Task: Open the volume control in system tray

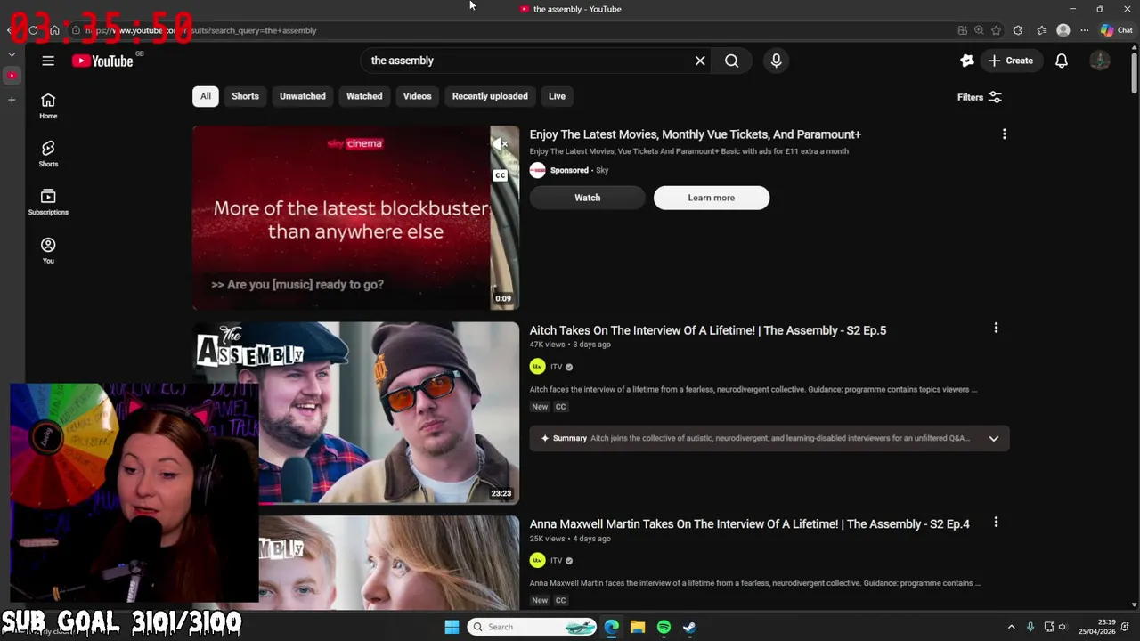Action: pos(1063,627)
